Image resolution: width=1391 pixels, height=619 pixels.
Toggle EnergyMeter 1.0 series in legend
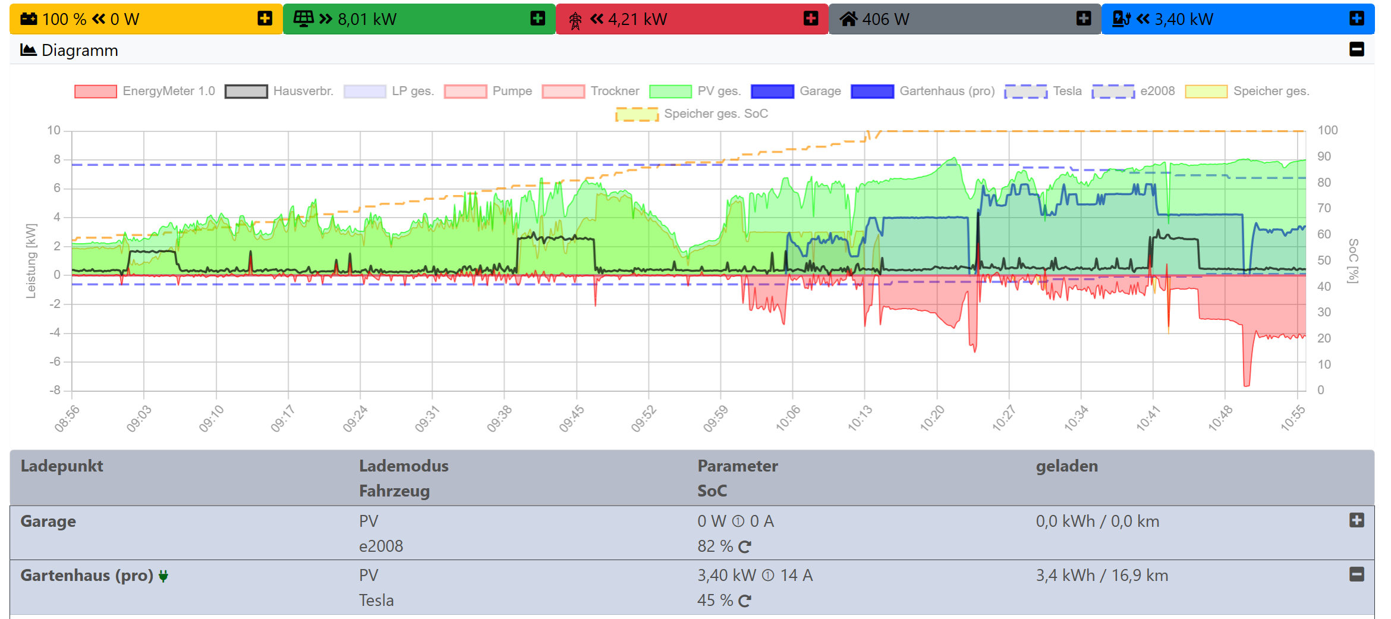(x=144, y=91)
